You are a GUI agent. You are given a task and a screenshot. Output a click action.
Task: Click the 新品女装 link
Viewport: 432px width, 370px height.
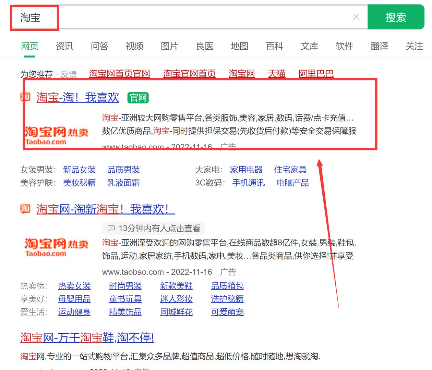[79, 169]
